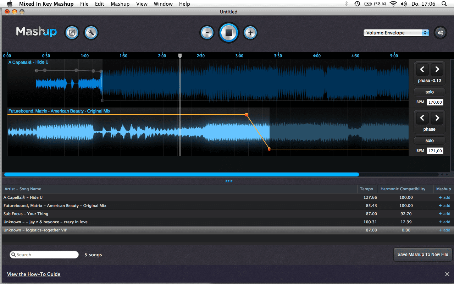Edit the 170,00 BPM value field
454x284 pixels.
tap(435, 102)
